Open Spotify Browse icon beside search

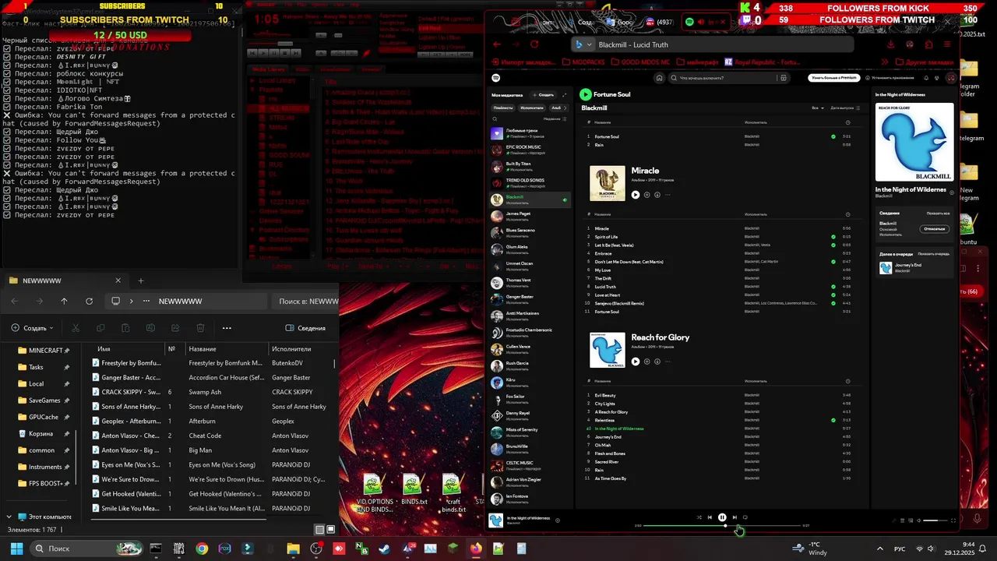click(x=784, y=78)
